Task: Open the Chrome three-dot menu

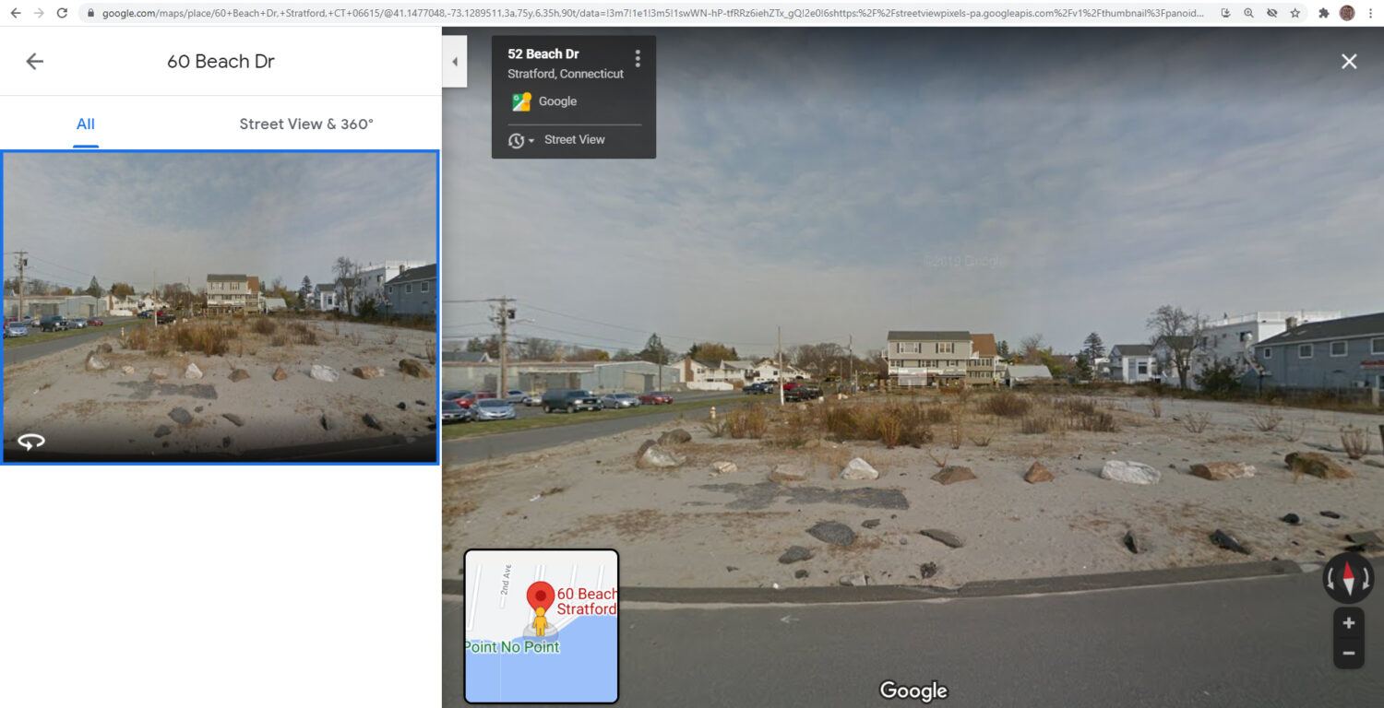Action: (x=1371, y=13)
